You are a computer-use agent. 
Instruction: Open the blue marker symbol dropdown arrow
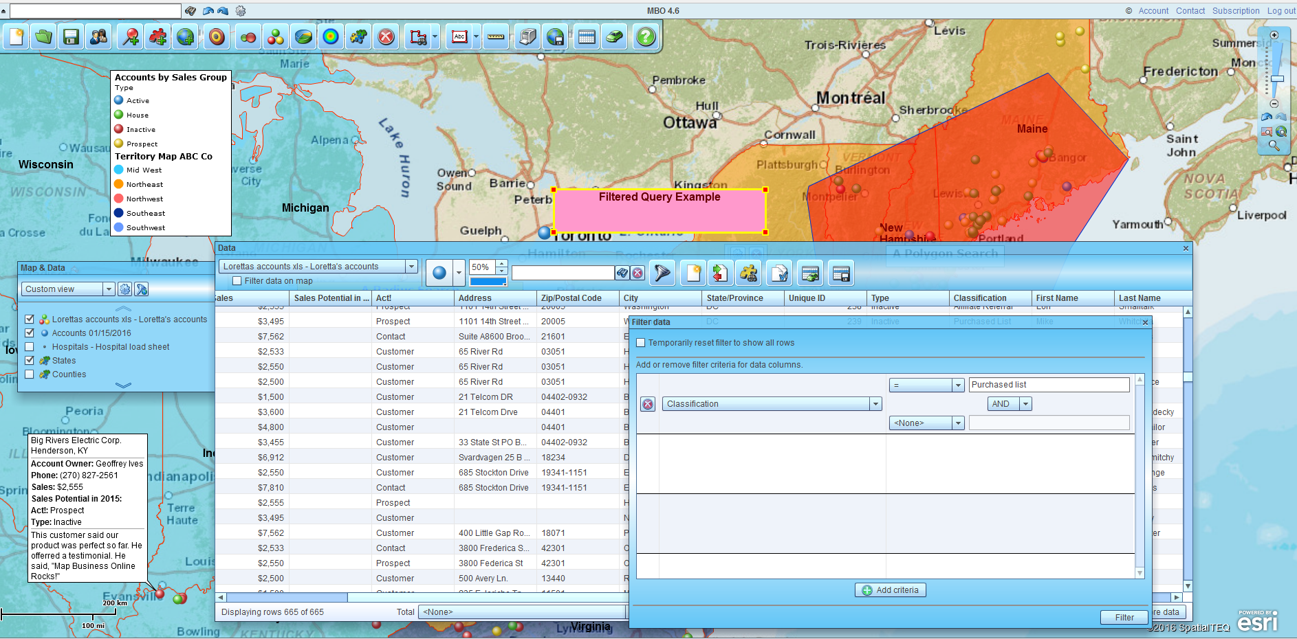coord(459,273)
